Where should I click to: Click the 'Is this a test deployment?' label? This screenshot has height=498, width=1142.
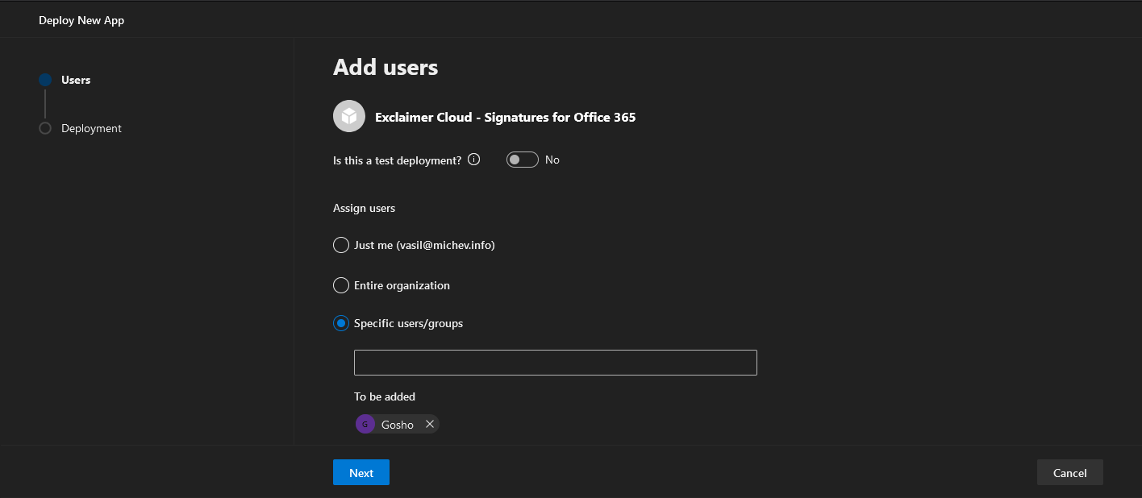[397, 160]
